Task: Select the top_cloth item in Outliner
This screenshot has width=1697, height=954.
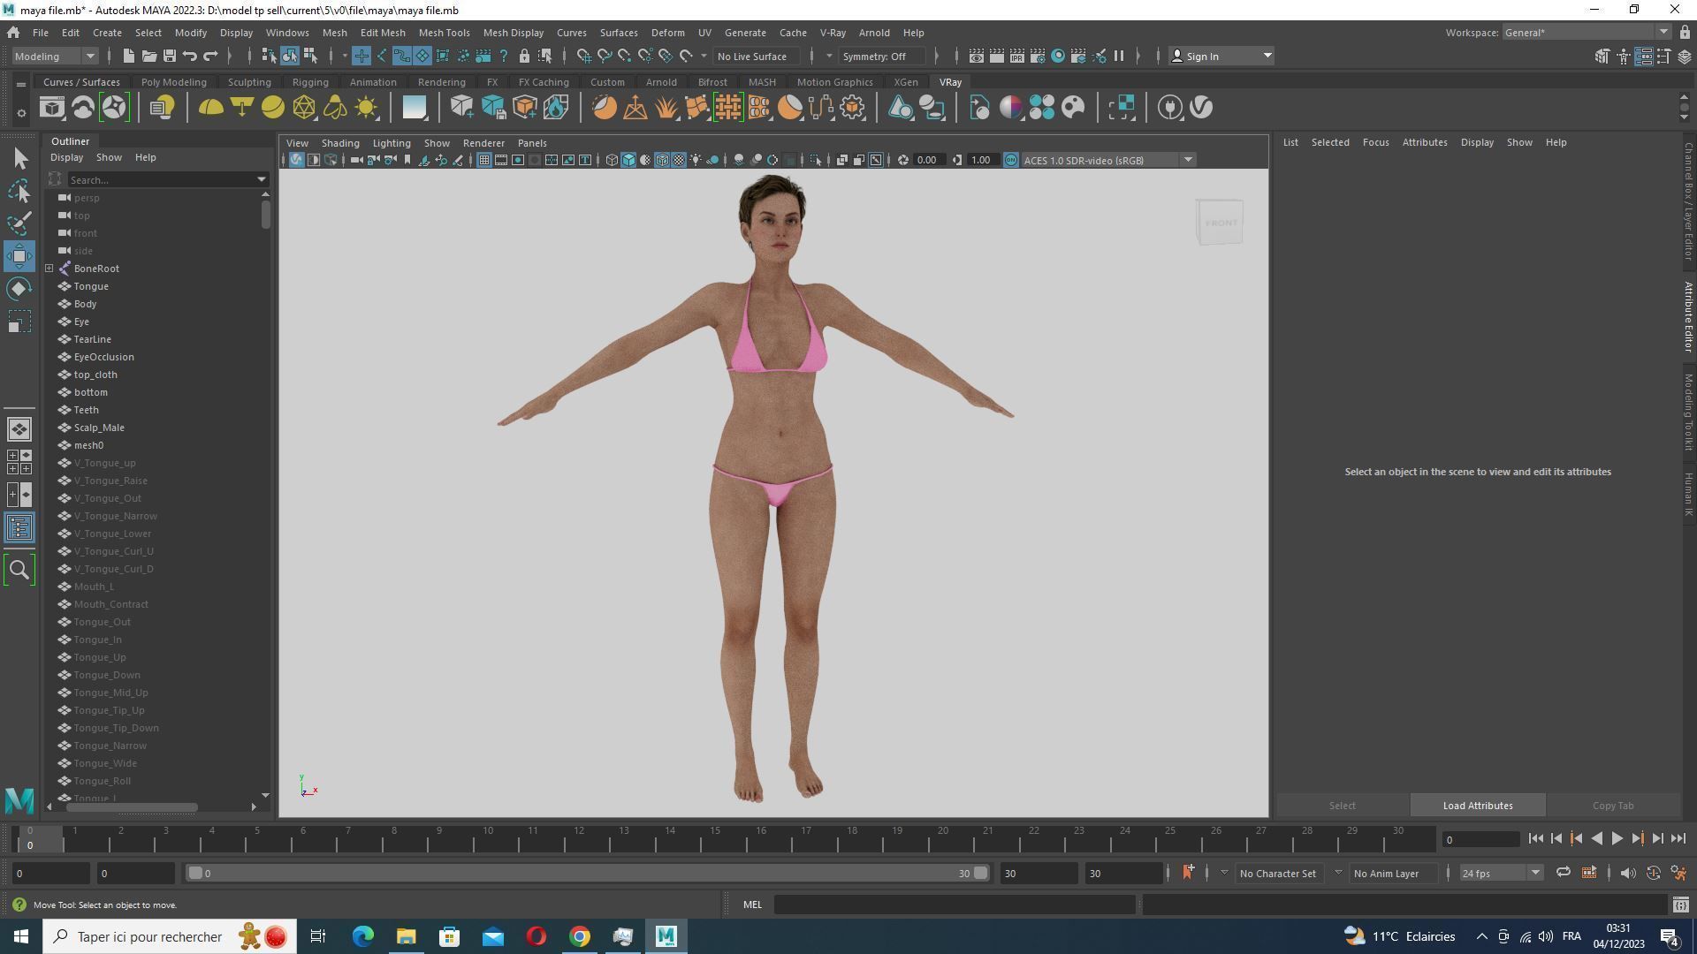Action: tap(95, 375)
